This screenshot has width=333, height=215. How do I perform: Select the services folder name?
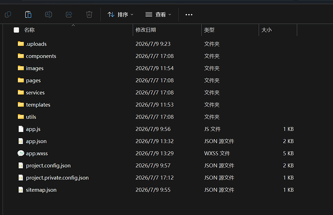(x=35, y=93)
